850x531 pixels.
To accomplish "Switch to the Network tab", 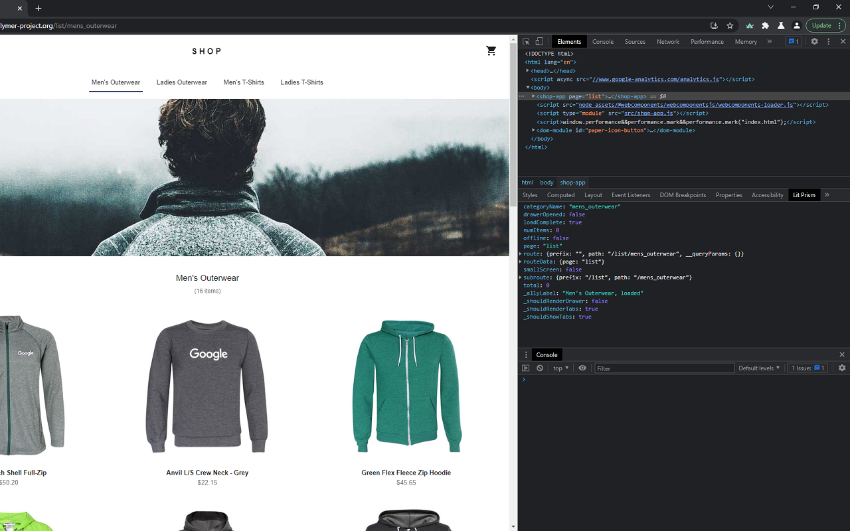I will pyautogui.click(x=668, y=42).
